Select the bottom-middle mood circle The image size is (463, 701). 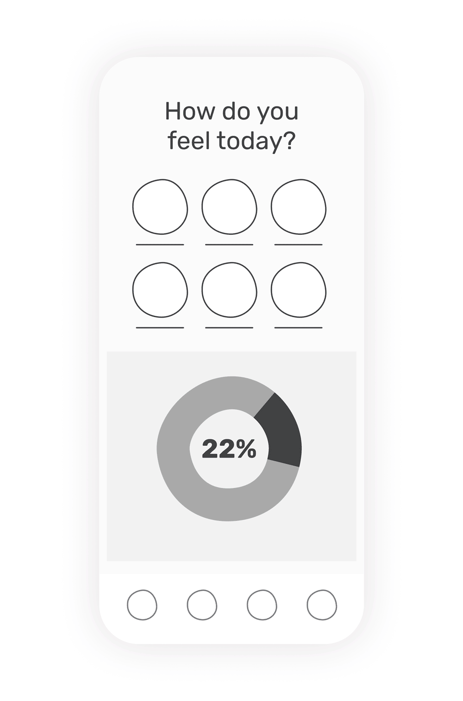229,290
